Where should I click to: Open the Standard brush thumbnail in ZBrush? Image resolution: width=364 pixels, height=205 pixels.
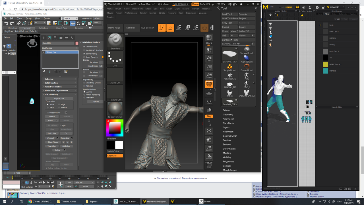click(115, 42)
